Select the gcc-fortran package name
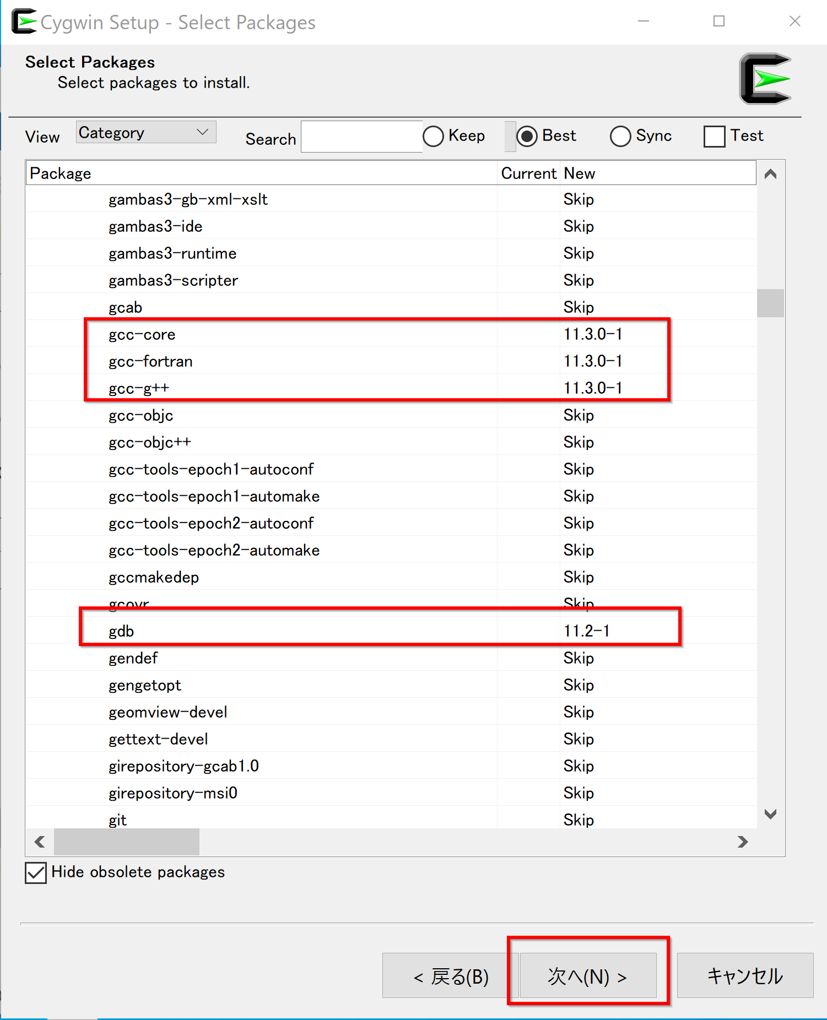This screenshot has width=827, height=1020. coord(150,361)
